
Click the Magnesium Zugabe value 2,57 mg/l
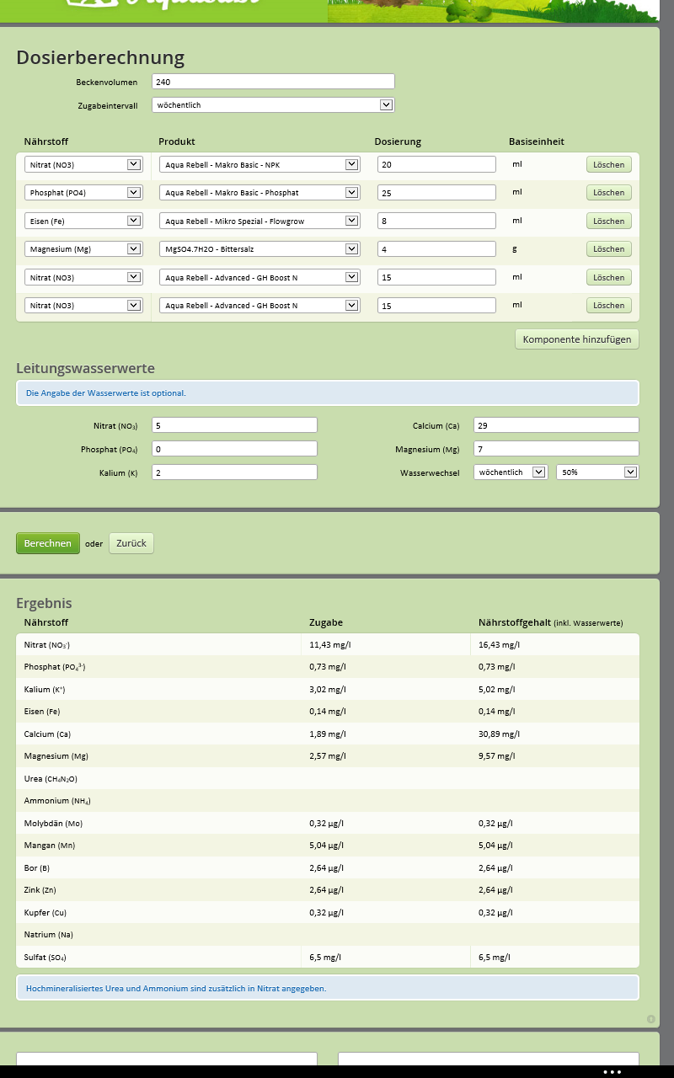(328, 756)
